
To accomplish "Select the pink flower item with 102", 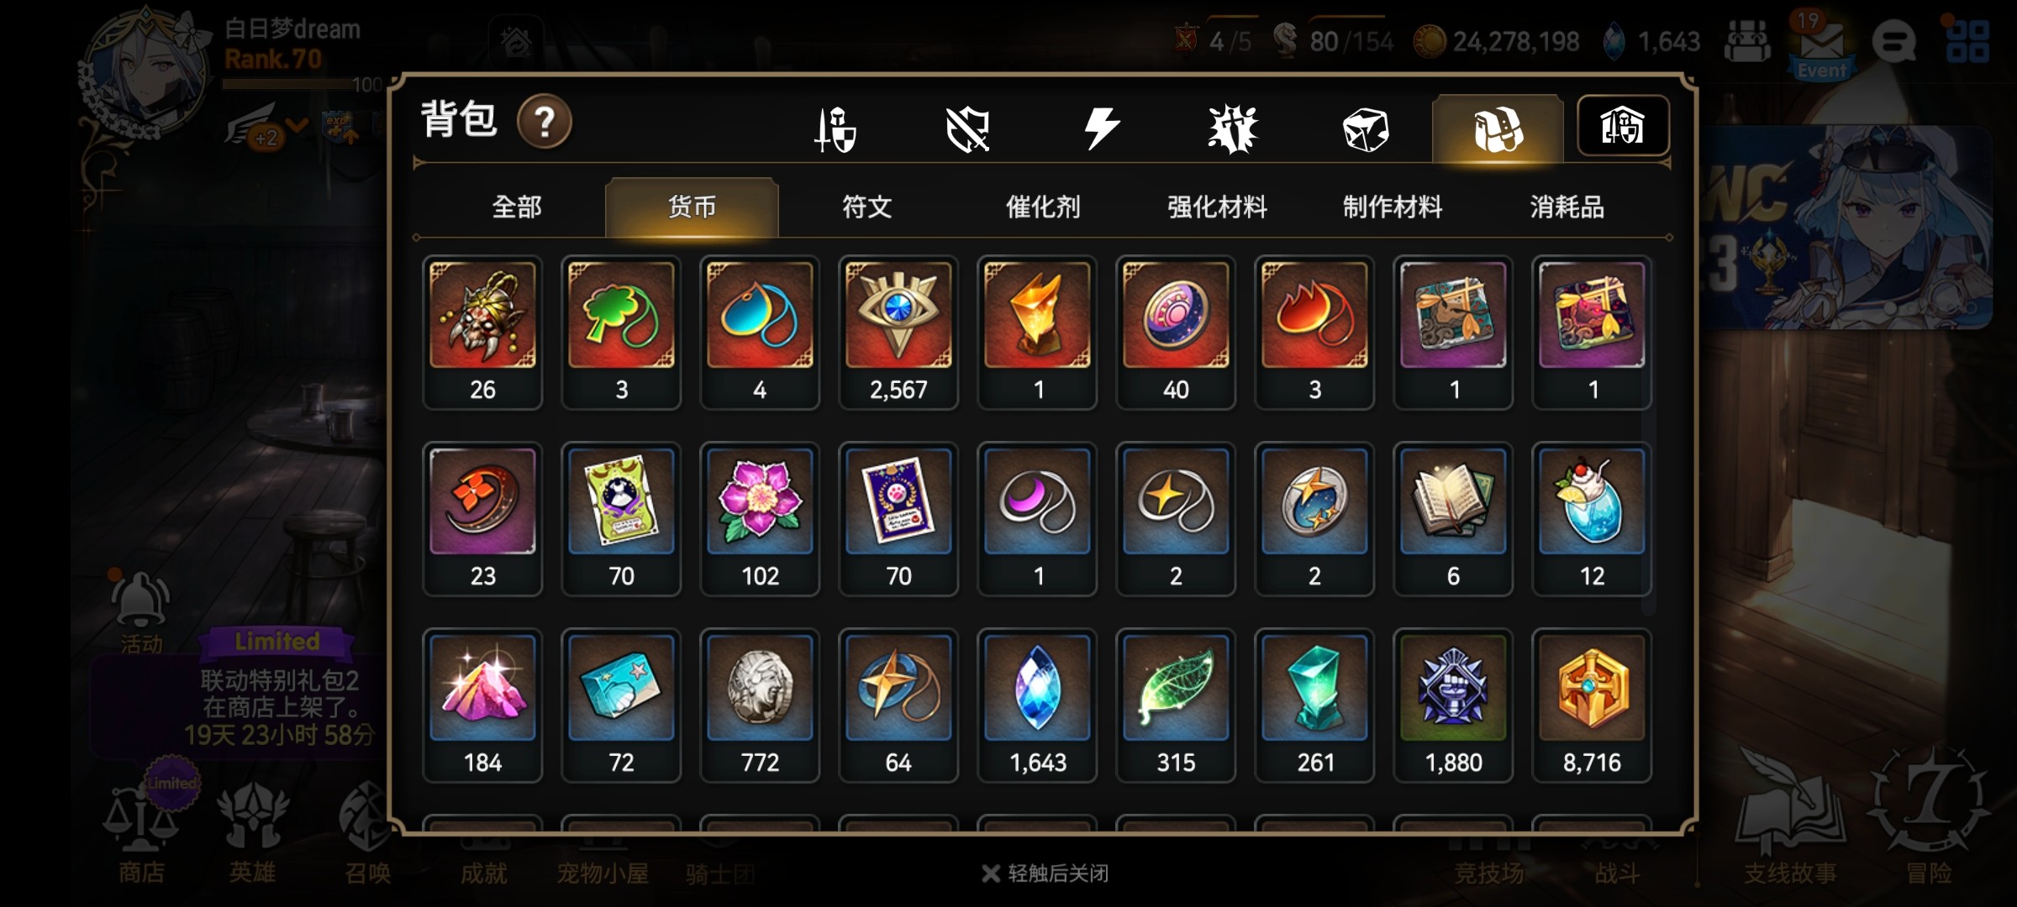I will 760,519.
